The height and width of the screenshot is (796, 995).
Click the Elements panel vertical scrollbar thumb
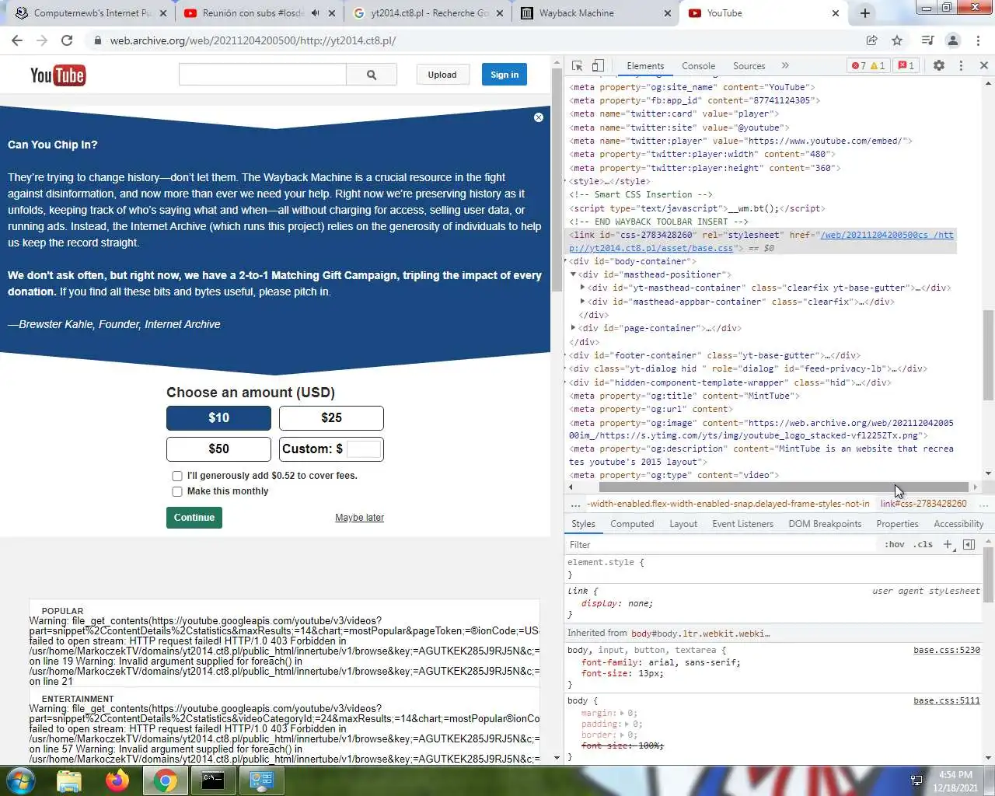(989, 356)
